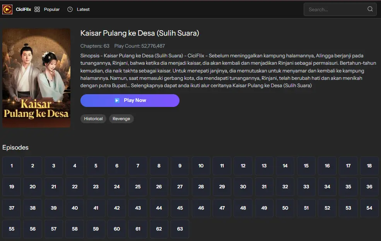This screenshot has height=241, width=381.
Task: Click the series title heading
Action: pos(139,33)
